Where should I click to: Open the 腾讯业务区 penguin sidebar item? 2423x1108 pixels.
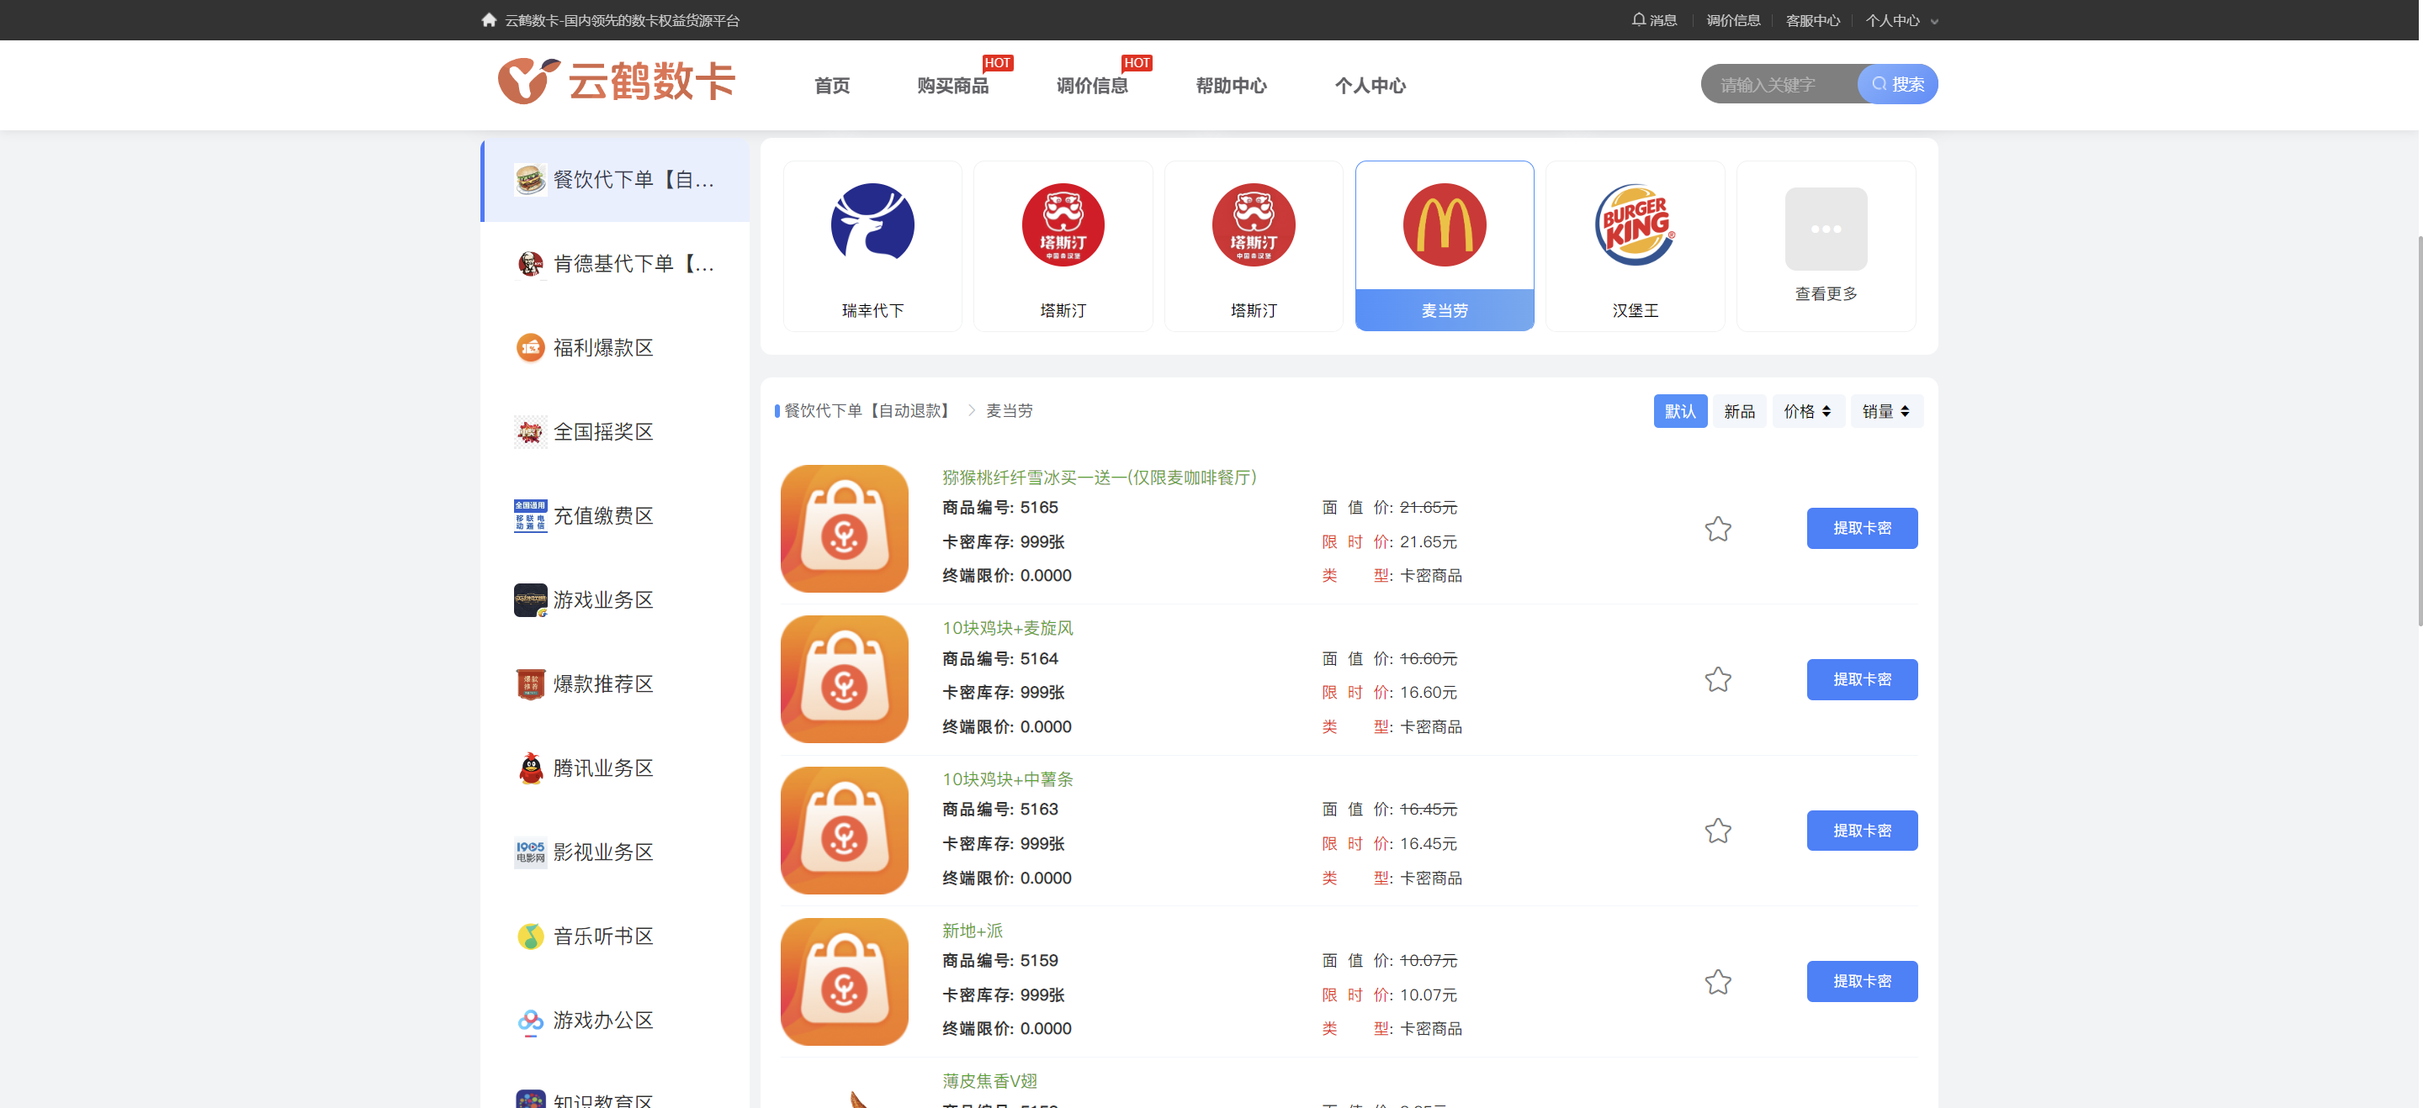click(602, 768)
